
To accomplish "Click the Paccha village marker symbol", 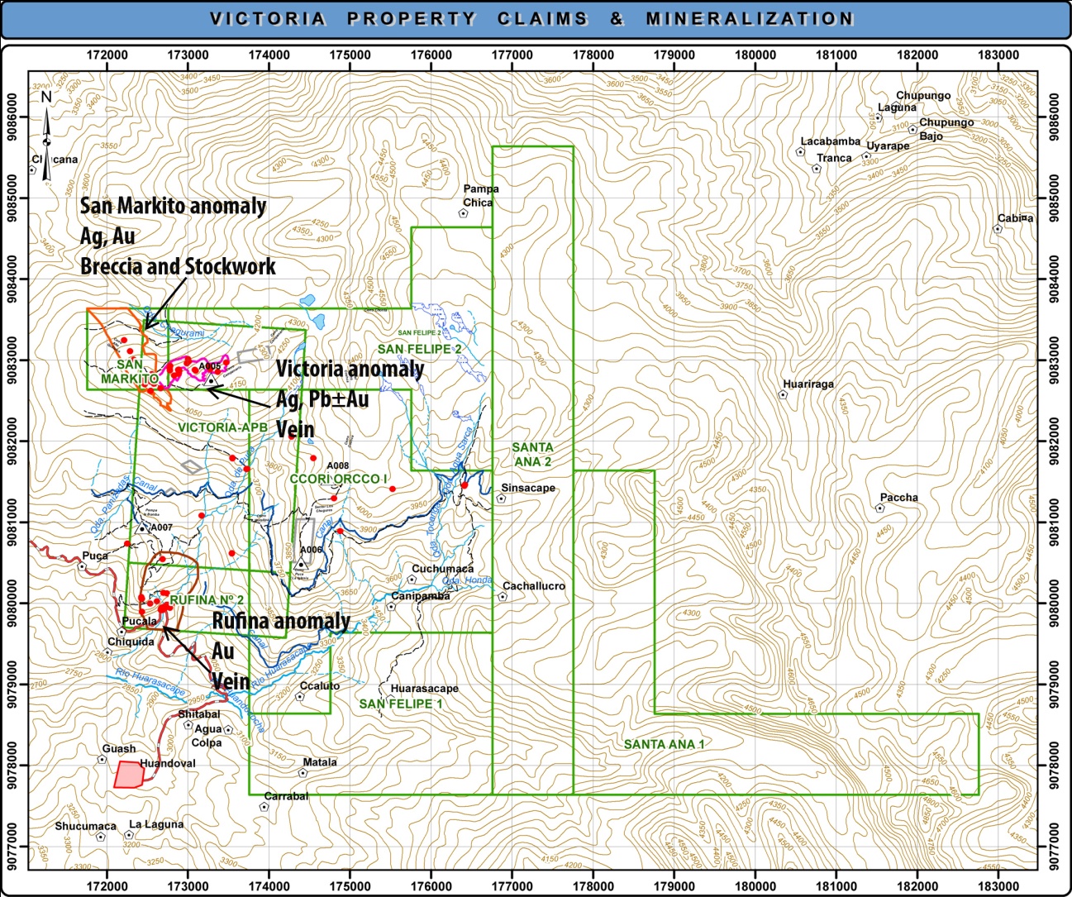I will click(x=880, y=508).
